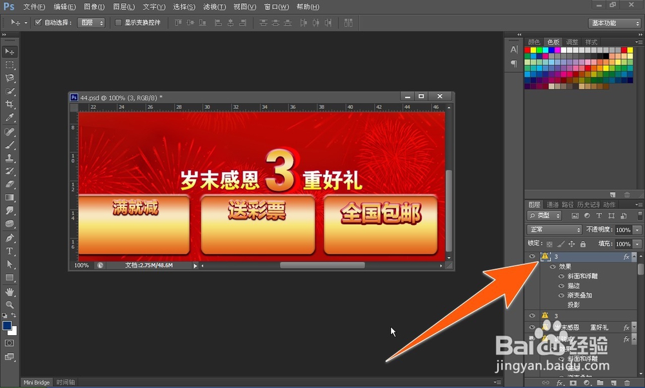Image resolution: width=645 pixels, height=388 pixels.
Task: Toggle Quick Mask mode
Action: pyautogui.click(x=10, y=343)
